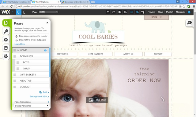Switch to the Download phần mềm tab

[x=75, y=2]
